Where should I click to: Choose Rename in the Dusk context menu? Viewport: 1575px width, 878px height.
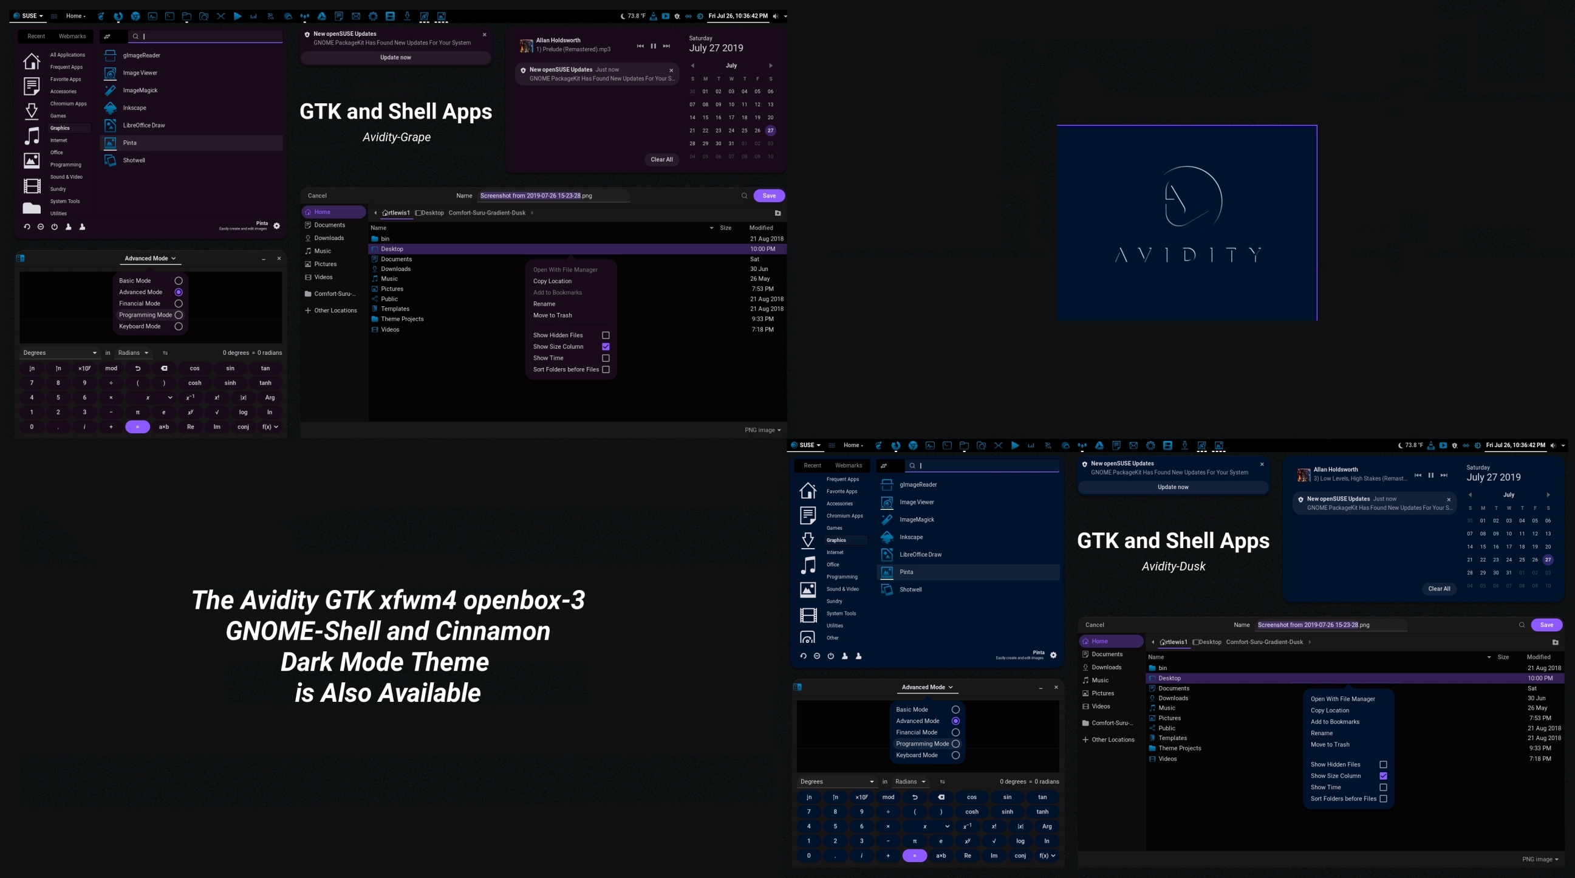click(x=1321, y=733)
